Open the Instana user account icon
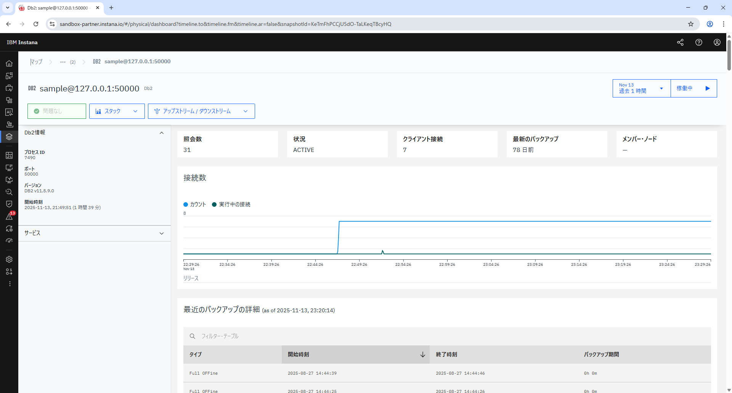This screenshot has width=732, height=393. click(717, 42)
